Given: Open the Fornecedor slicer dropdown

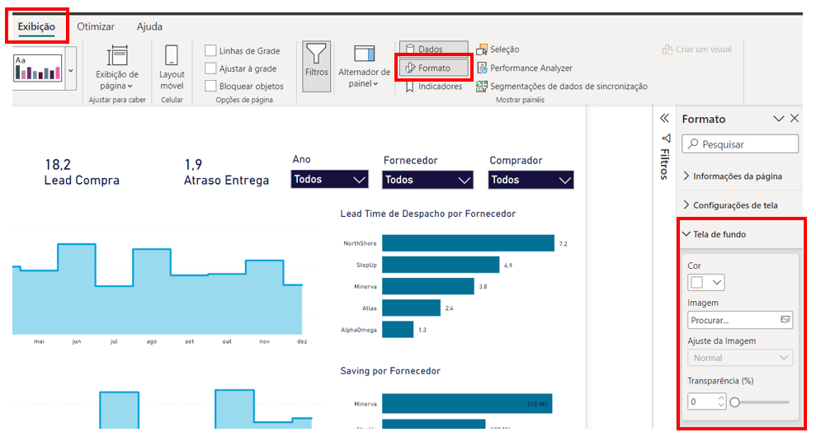Looking at the screenshot, I should click(427, 180).
